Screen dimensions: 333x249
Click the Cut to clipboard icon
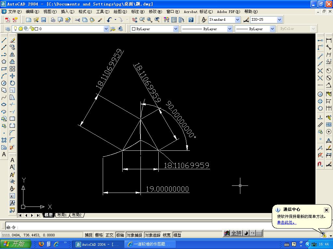pos(77,20)
